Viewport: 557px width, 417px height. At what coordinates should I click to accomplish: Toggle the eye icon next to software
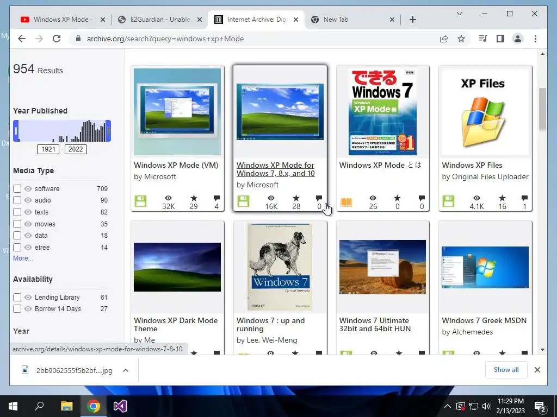pos(28,188)
